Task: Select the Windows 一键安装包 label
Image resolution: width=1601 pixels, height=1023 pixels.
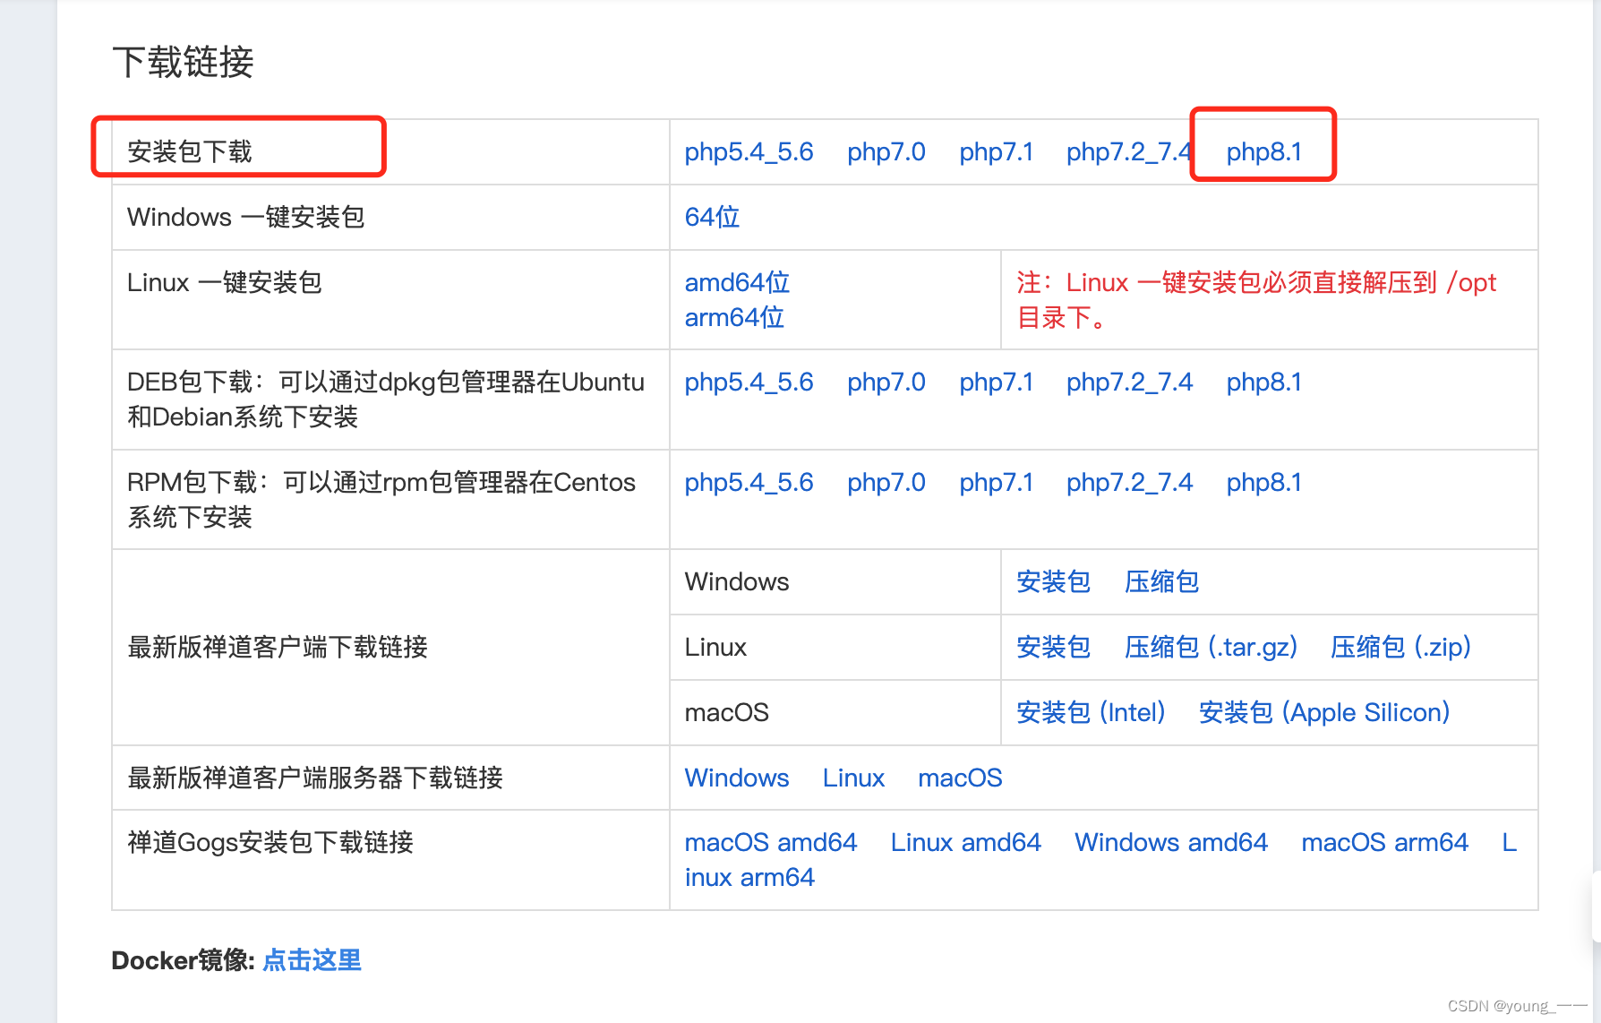Action: (245, 218)
